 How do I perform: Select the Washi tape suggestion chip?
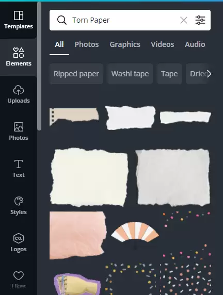pos(130,74)
